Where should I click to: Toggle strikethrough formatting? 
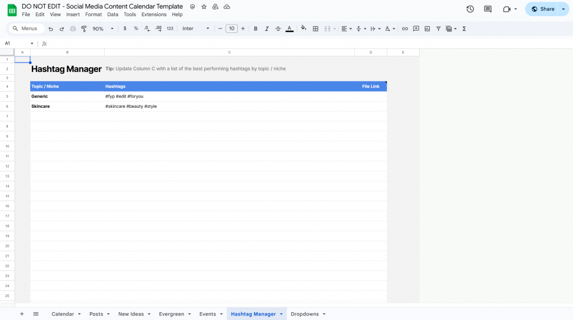(x=278, y=28)
